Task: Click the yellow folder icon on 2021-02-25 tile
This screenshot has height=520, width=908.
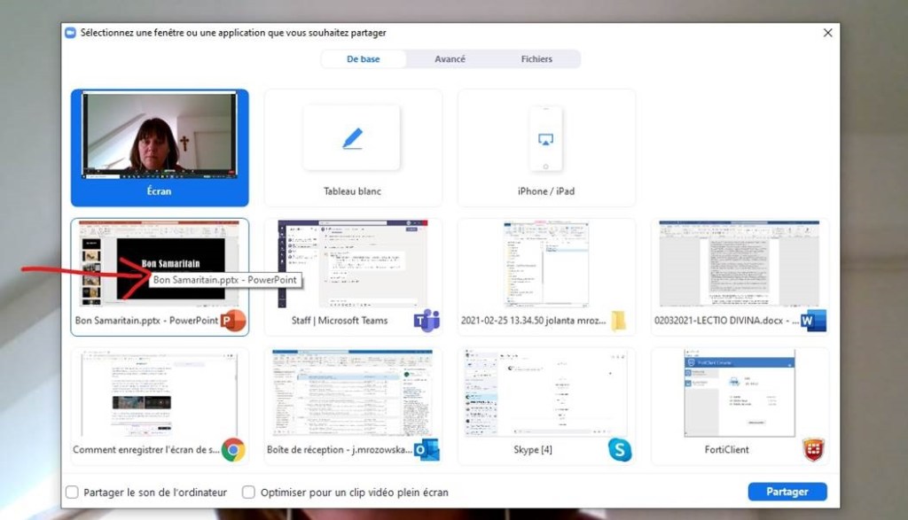Action: click(x=618, y=321)
